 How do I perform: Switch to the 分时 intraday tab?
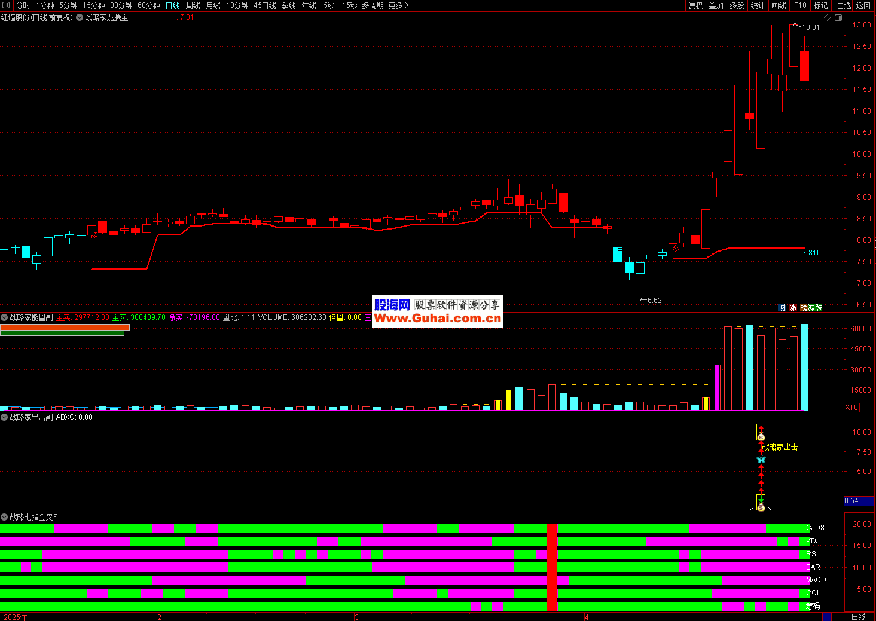click(23, 5)
